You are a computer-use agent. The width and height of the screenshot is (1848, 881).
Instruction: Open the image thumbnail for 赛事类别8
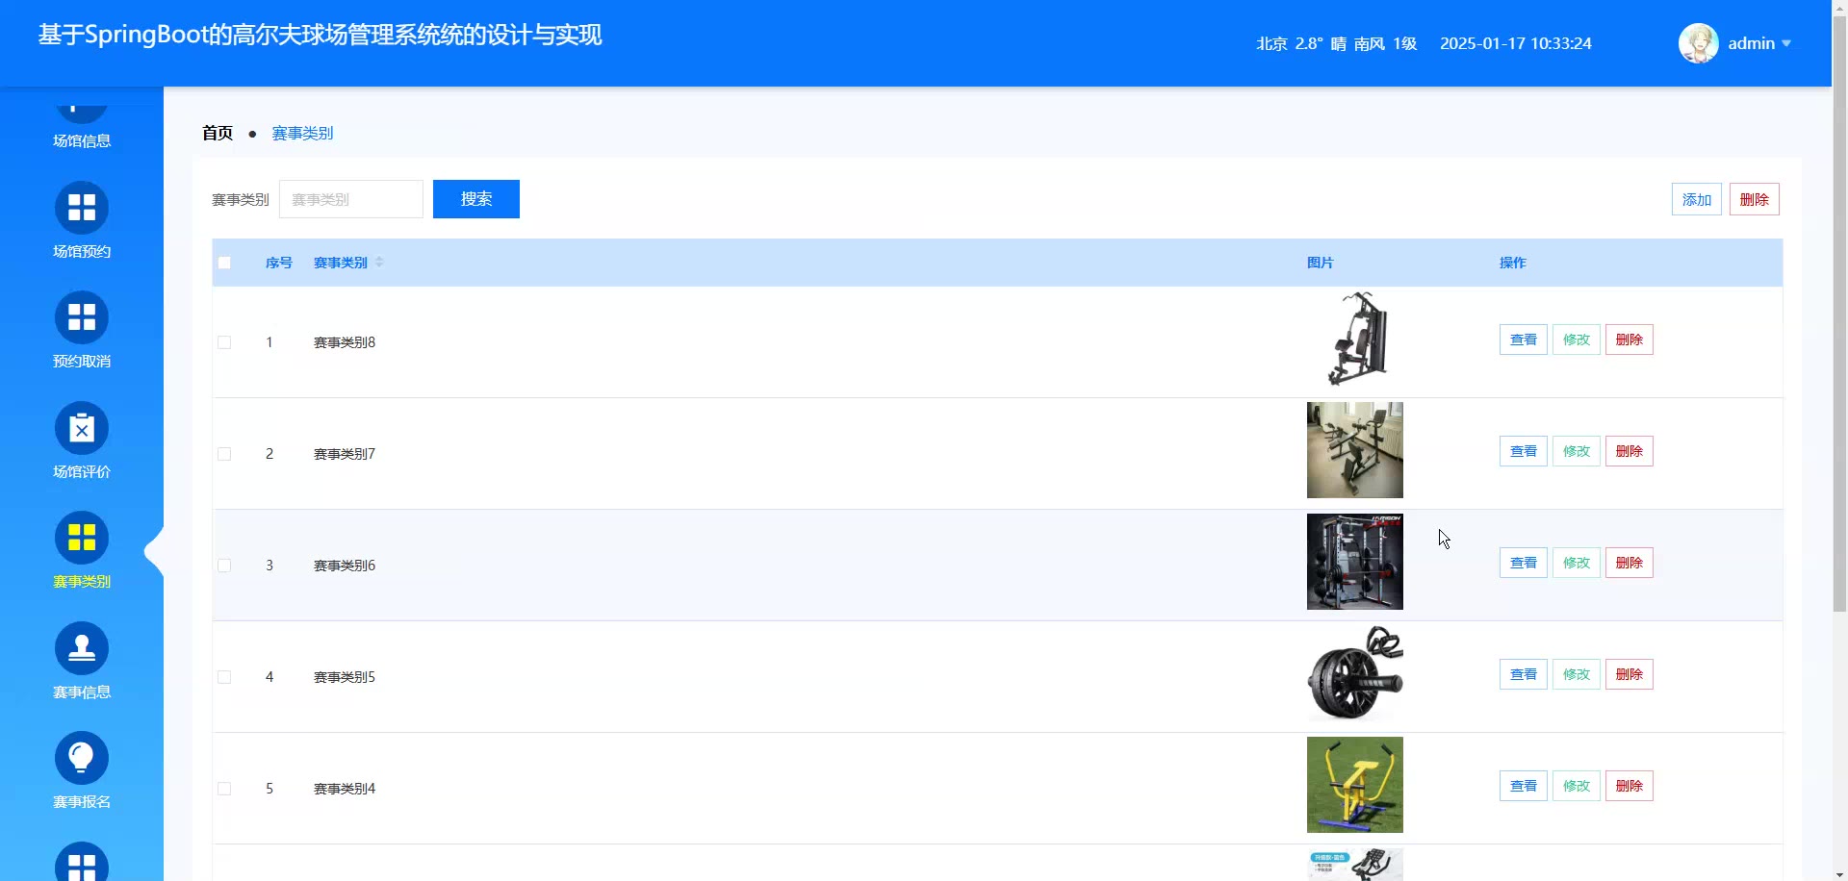pyautogui.click(x=1355, y=339)
